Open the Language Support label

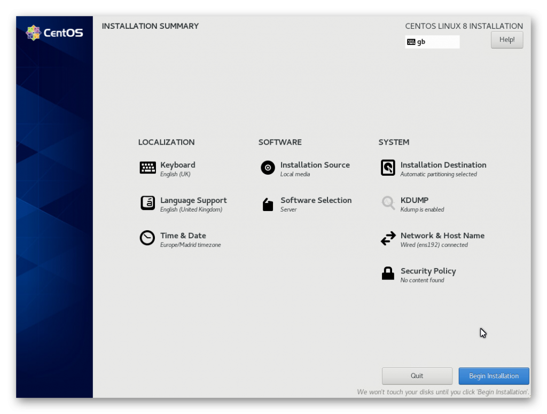pos(193,200)
